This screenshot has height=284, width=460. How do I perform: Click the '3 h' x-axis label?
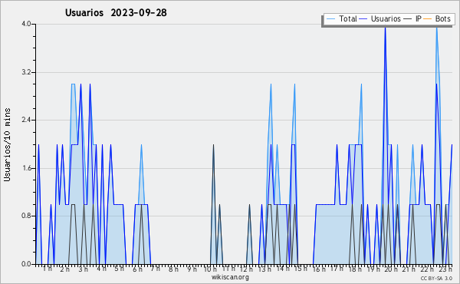point(83,269)
